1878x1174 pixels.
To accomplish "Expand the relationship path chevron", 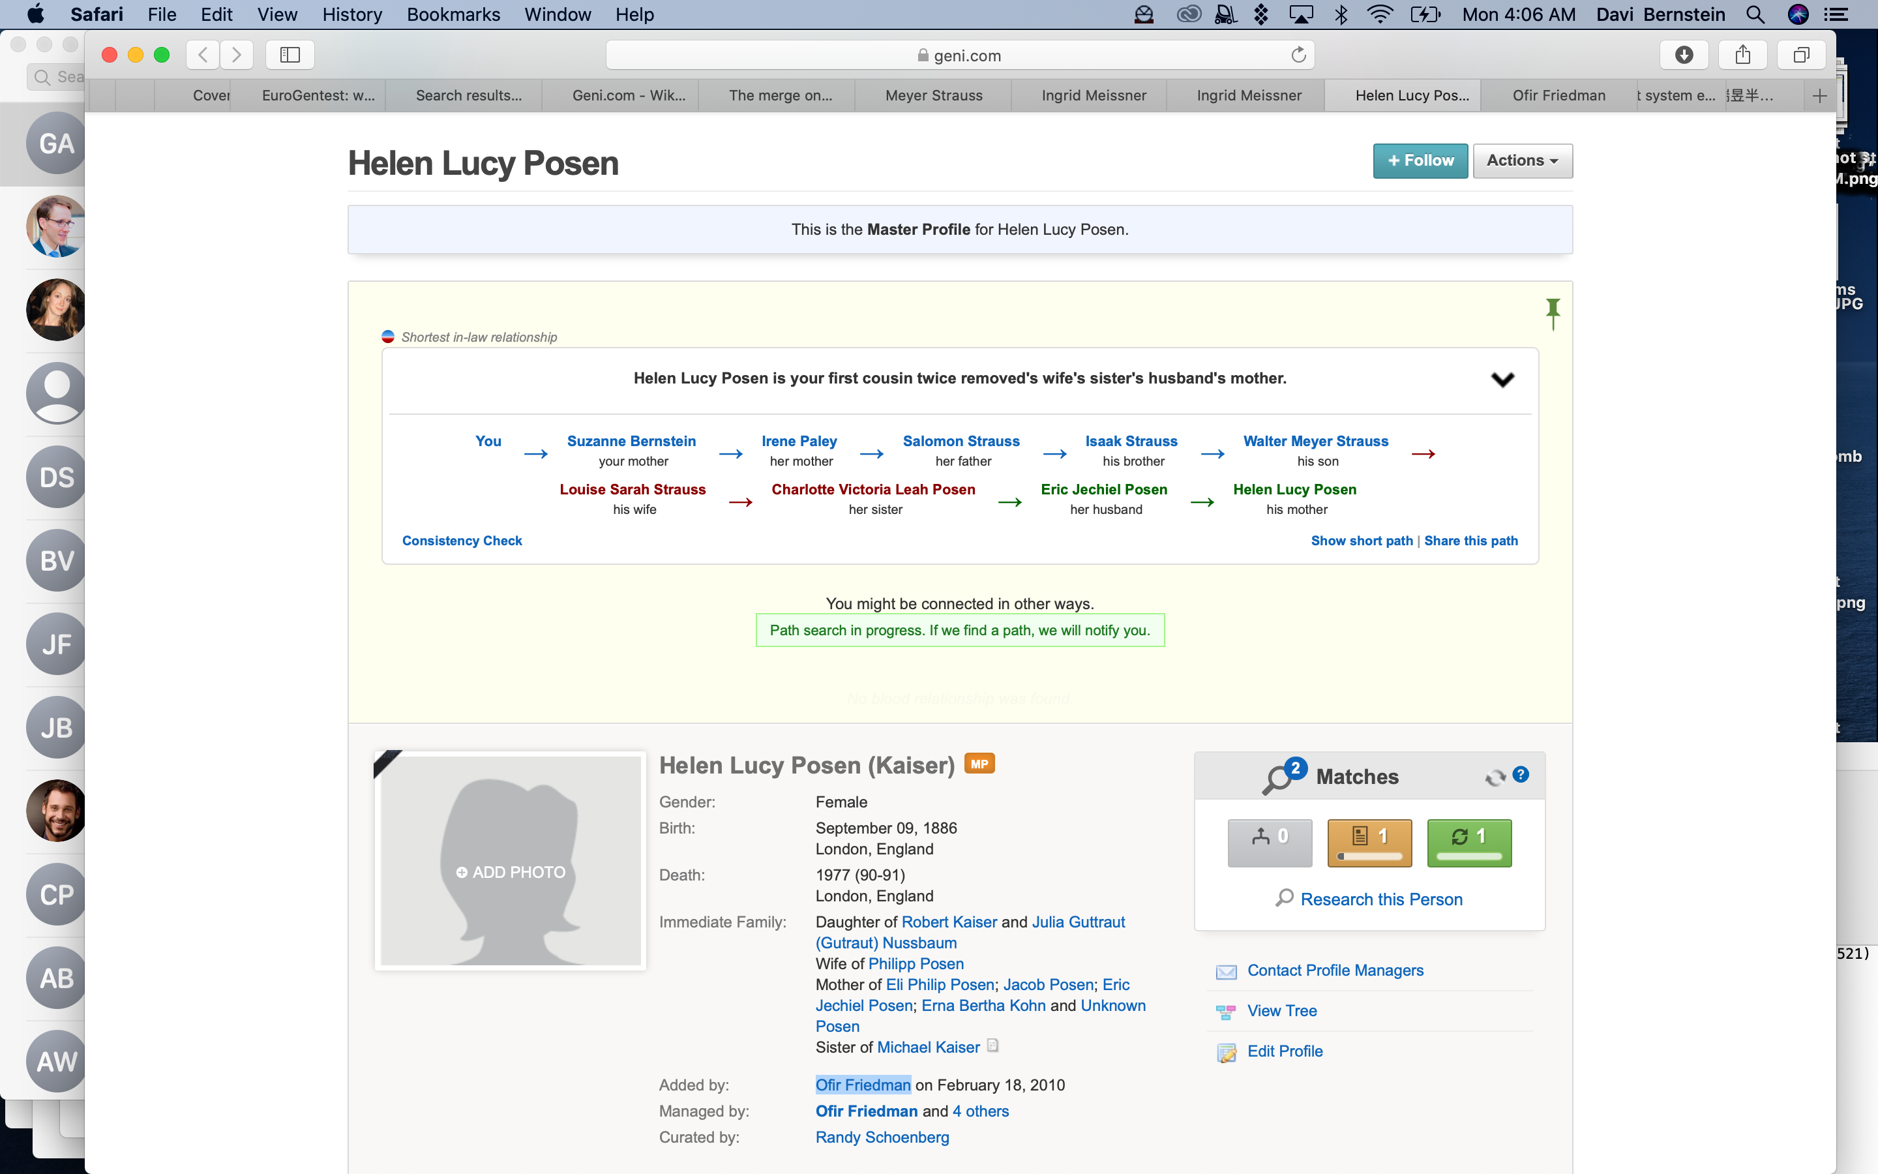I will click(x=1502, y=380).
